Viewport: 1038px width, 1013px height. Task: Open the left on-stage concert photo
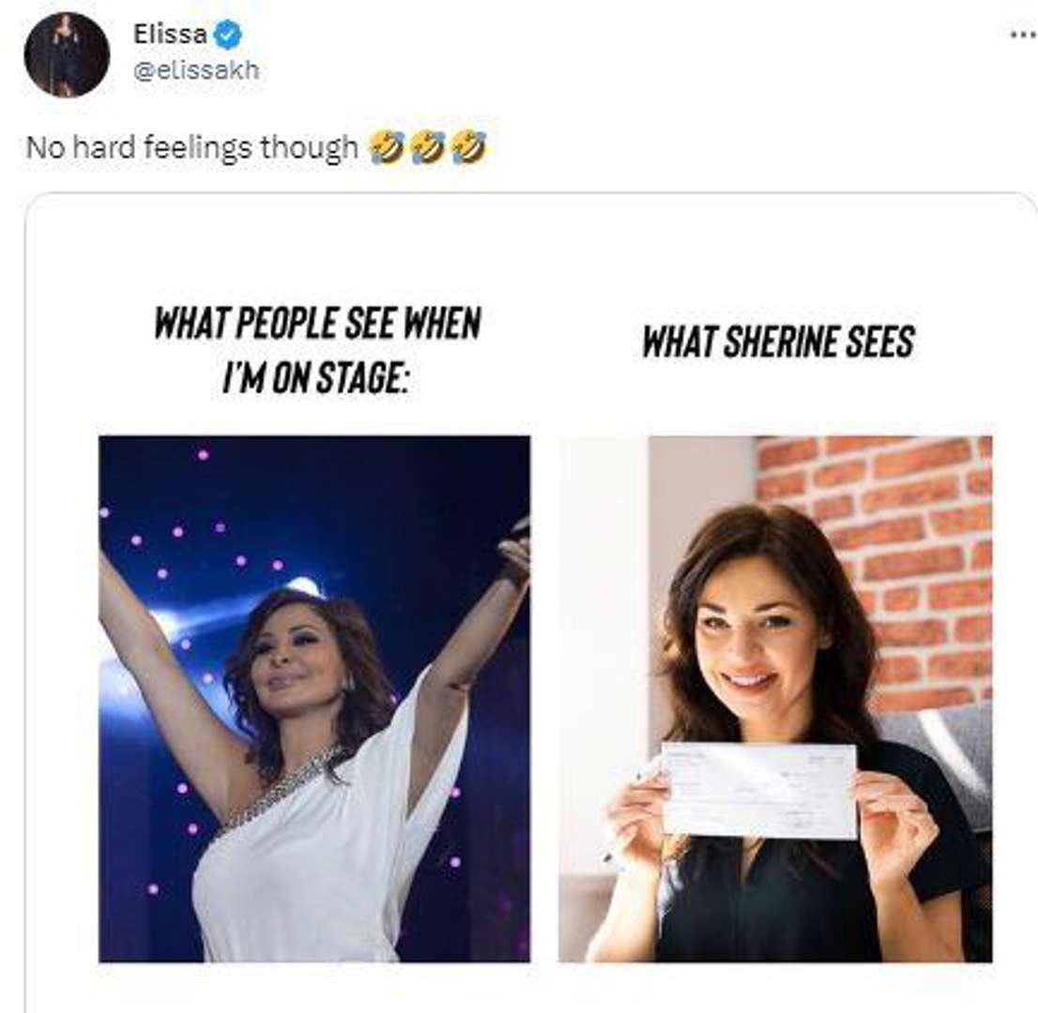click(x=313, y=698)
